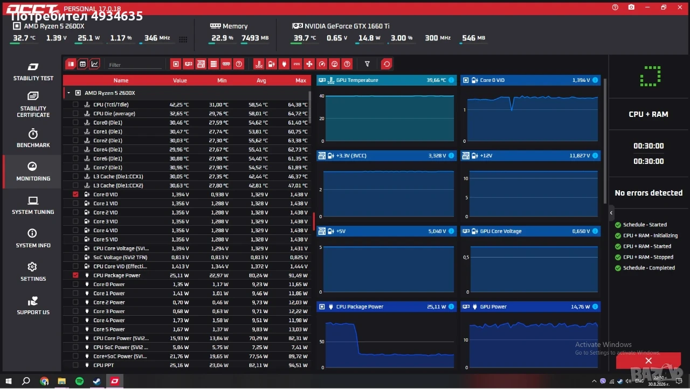Uncheck the CPU Package Power checkbox

[75, 275]
